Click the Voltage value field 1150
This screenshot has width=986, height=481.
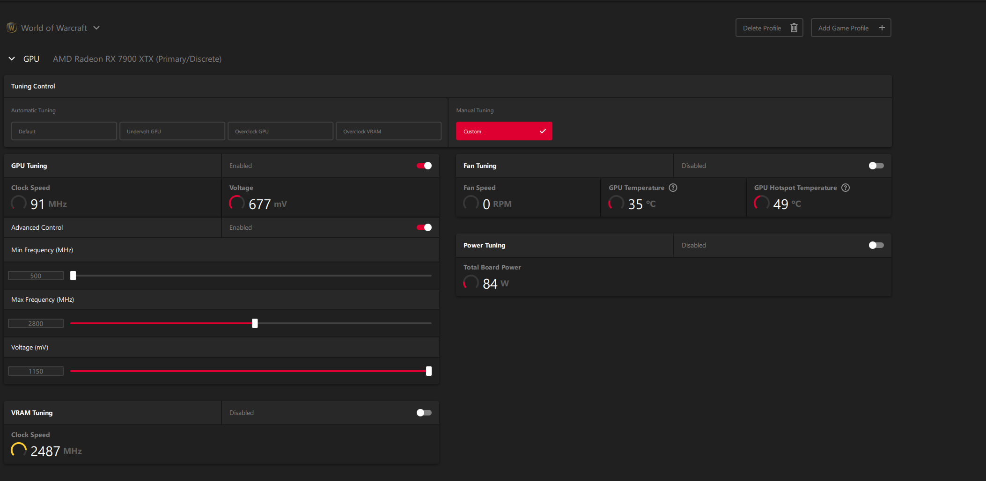coord(36,371)
